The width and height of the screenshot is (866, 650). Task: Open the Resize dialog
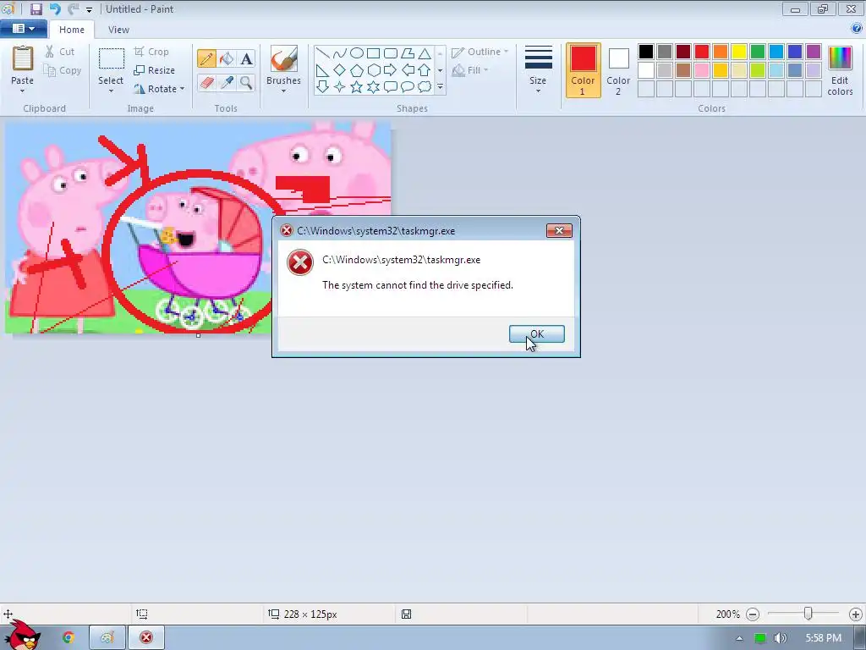coord(155,70)
